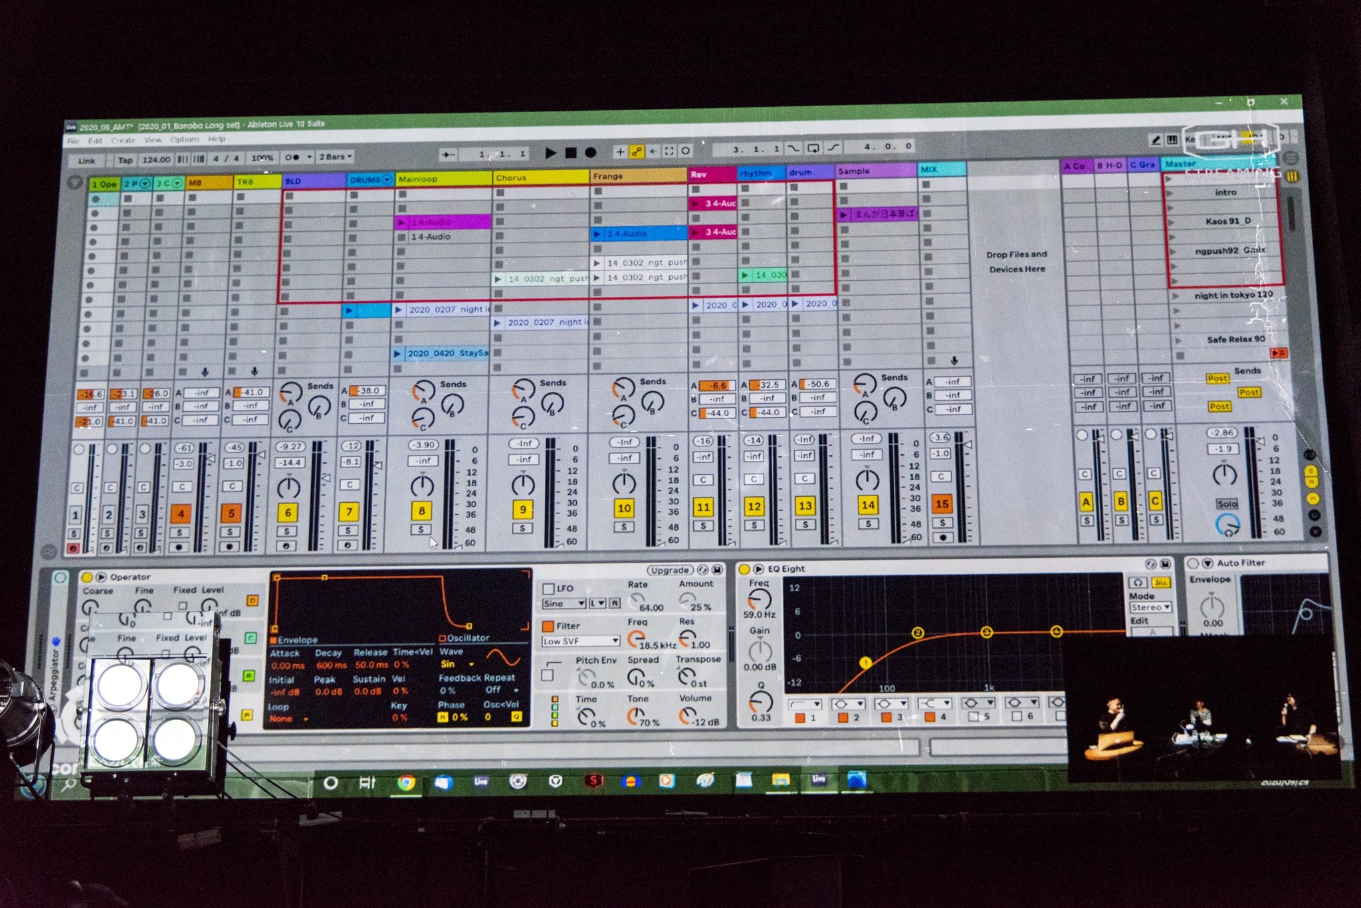Open the File menu
Image resolution: width=1361 pixels, height=908 pixels.
coord(74,141)
